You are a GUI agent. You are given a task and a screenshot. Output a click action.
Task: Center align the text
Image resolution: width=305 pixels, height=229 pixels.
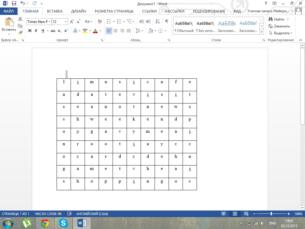tap(116, 31)
